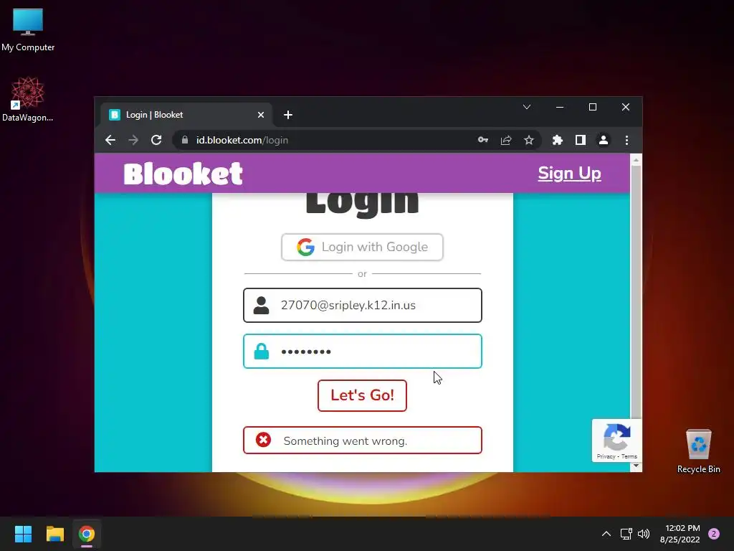734x551 pixels.
Task: Click the share page icon
Action: tap(506, 140)
